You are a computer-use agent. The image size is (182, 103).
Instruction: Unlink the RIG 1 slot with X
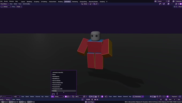pos(86,97)
